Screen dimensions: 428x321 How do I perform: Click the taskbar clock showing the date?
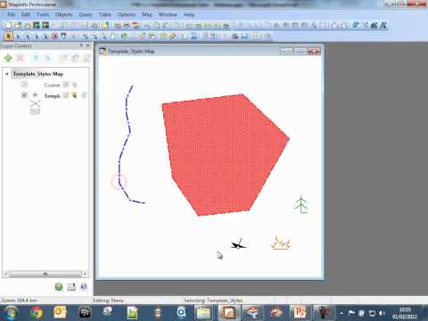(x=404, y=313)
